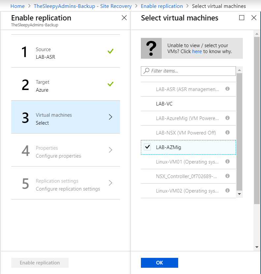Click info icon beside NSX_Controller entry
Screen dimensions: 261x274
tap(227, 176)
